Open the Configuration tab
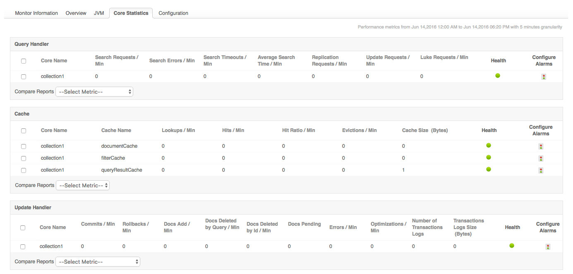 (x=173, y=13)
